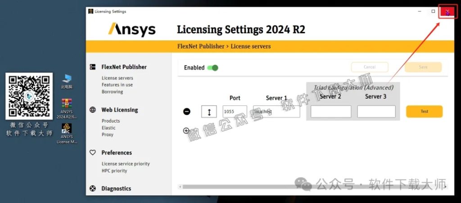
Task: Select the ANSYS 2024.R2 archive desktop icon
Action: click(67, 109)
